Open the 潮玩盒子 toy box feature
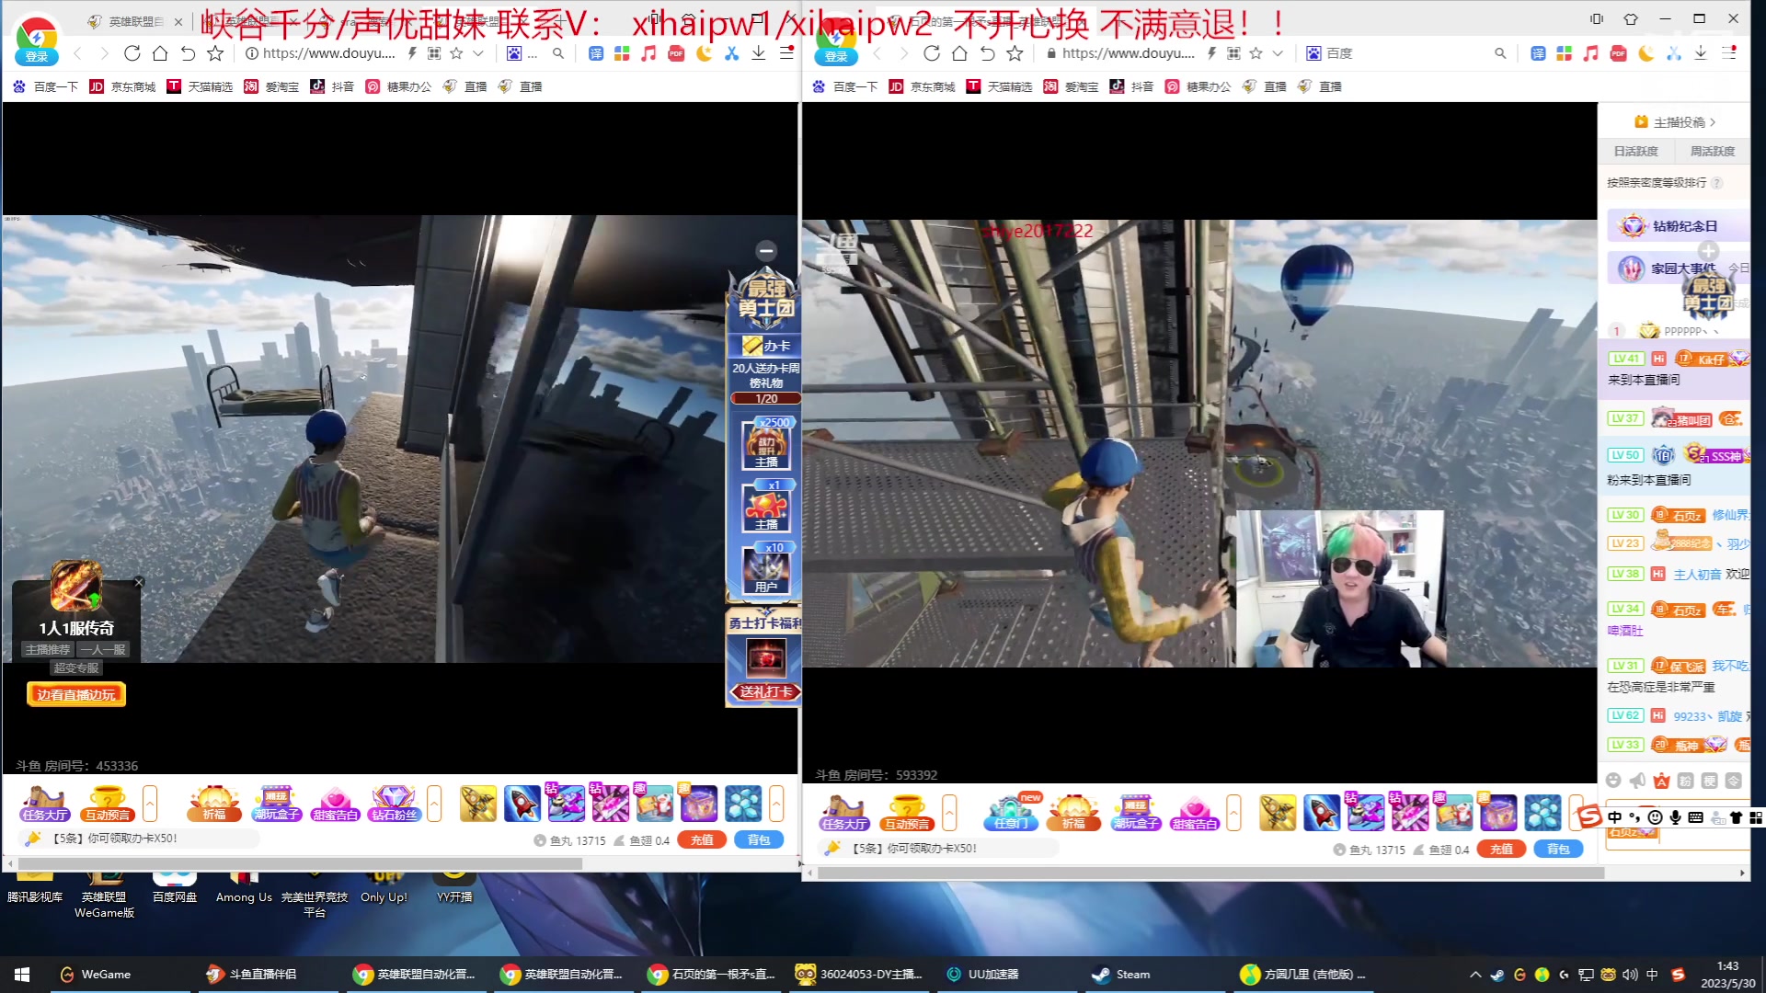Screen dimensions: 1766x993 (x=276, y=805)
